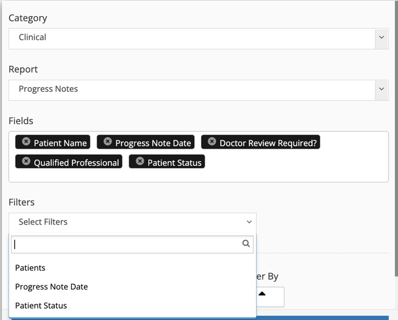The image size is (398, 320).
Task: Click the vertical scrollbar on right edge
Action: pyautogui.click(x=396, y=138)
